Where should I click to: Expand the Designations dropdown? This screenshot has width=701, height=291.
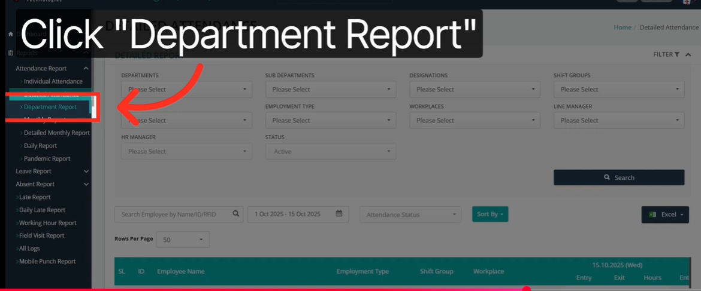(x=475, y=90)
